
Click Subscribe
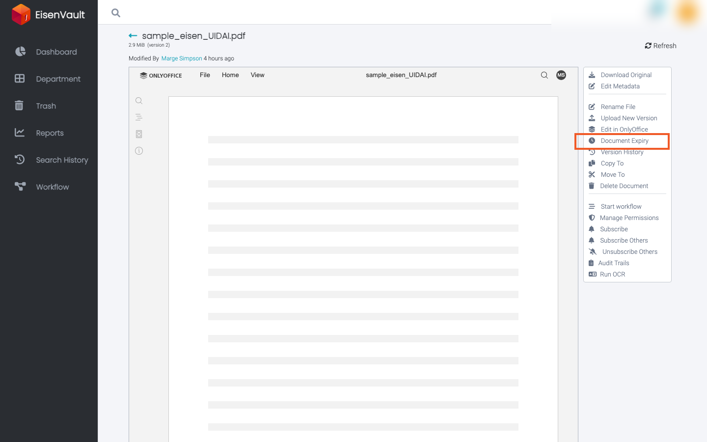614,229
